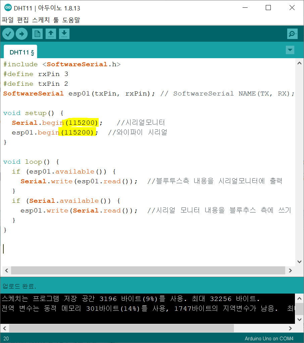304x343 pixels.
Task: Click the 'void setup()' line
Action: coord(34,113)
